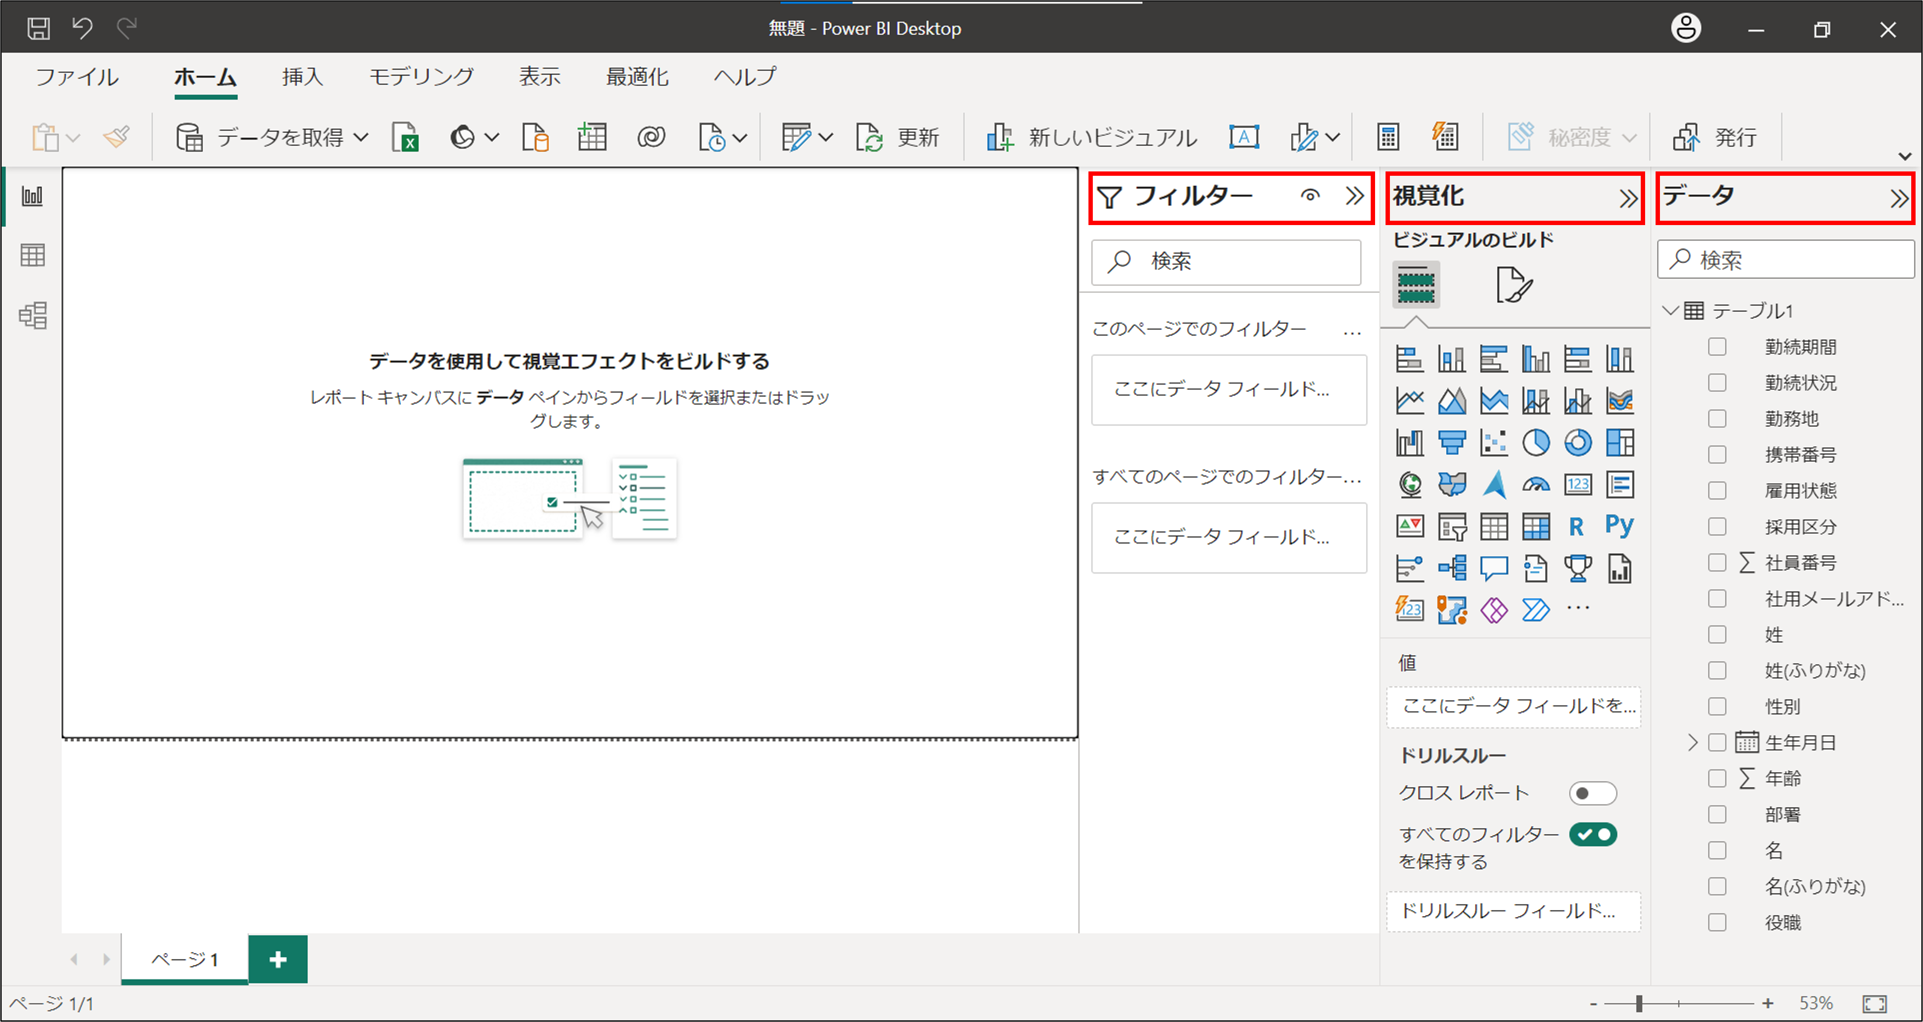Toggle すべてのフィルターを保持する switch
1923x1022 pixels.
[x=1592, y=834]
